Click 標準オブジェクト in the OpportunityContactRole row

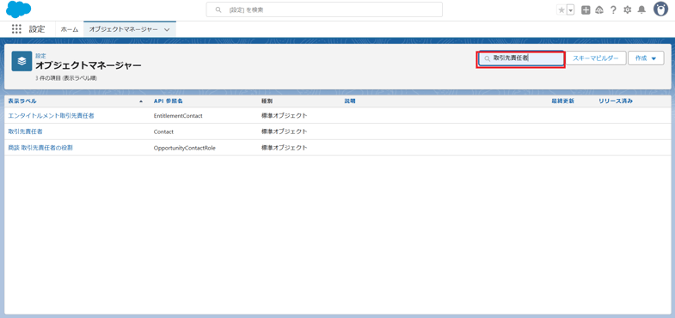point(284,148)
